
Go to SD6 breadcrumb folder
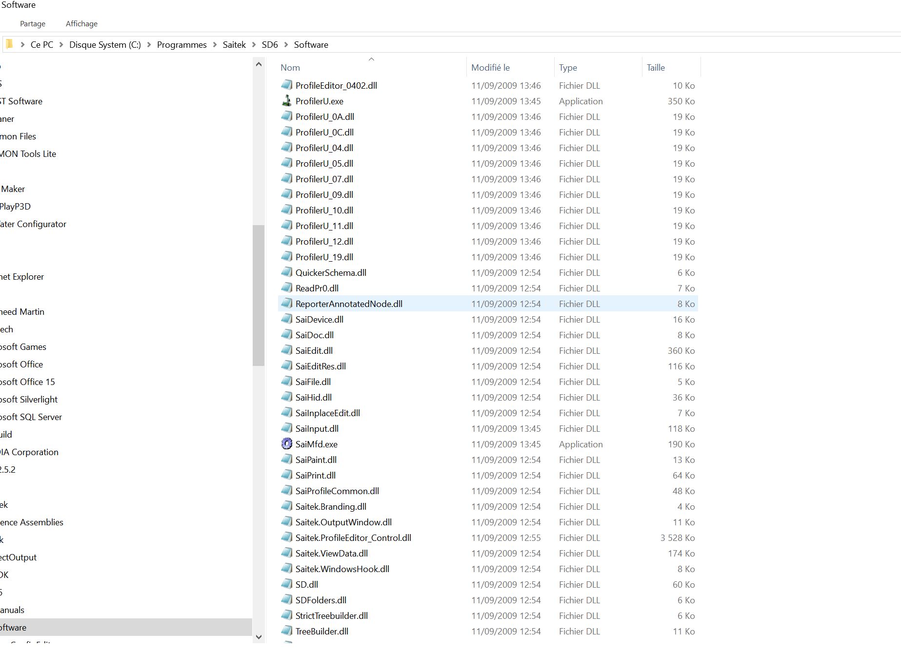[x=270, y=45]
